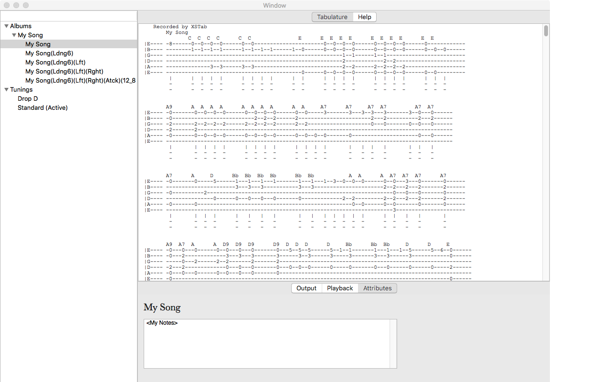Screen dimensions: 611x382
Task: Click the My Song title heading
Action: pos(162,308)
